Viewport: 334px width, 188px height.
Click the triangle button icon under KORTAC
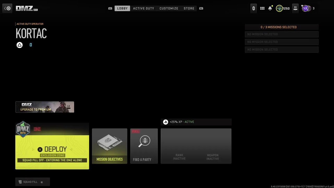tap(20, 45)
